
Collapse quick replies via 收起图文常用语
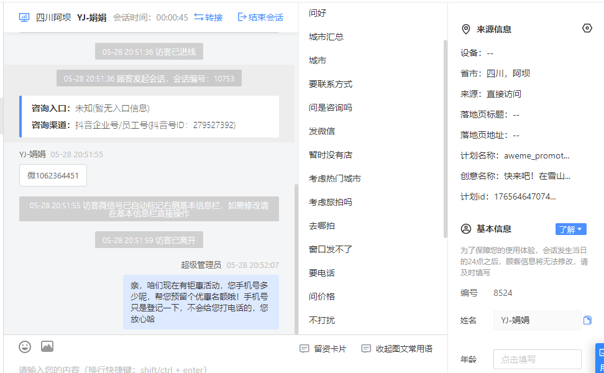[x=397, y=349]
